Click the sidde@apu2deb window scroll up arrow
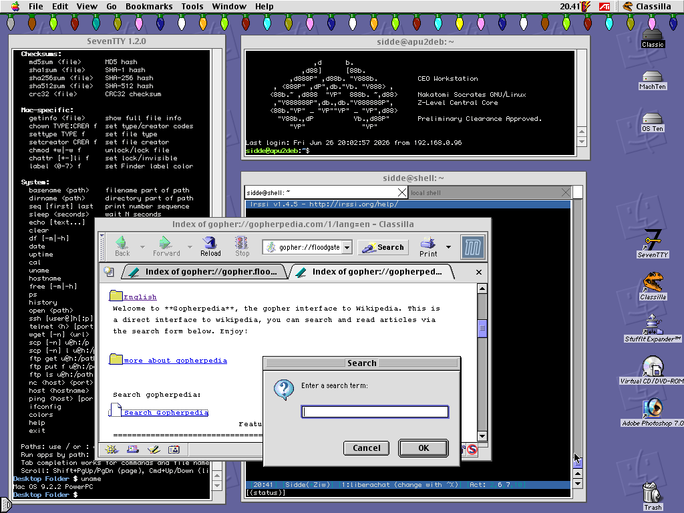Screen dimensions: 684x513 point(582,132)
